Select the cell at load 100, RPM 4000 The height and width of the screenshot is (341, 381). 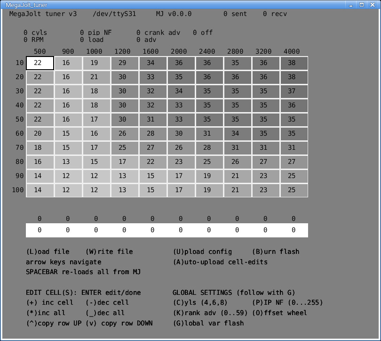[x=294, y=190]
